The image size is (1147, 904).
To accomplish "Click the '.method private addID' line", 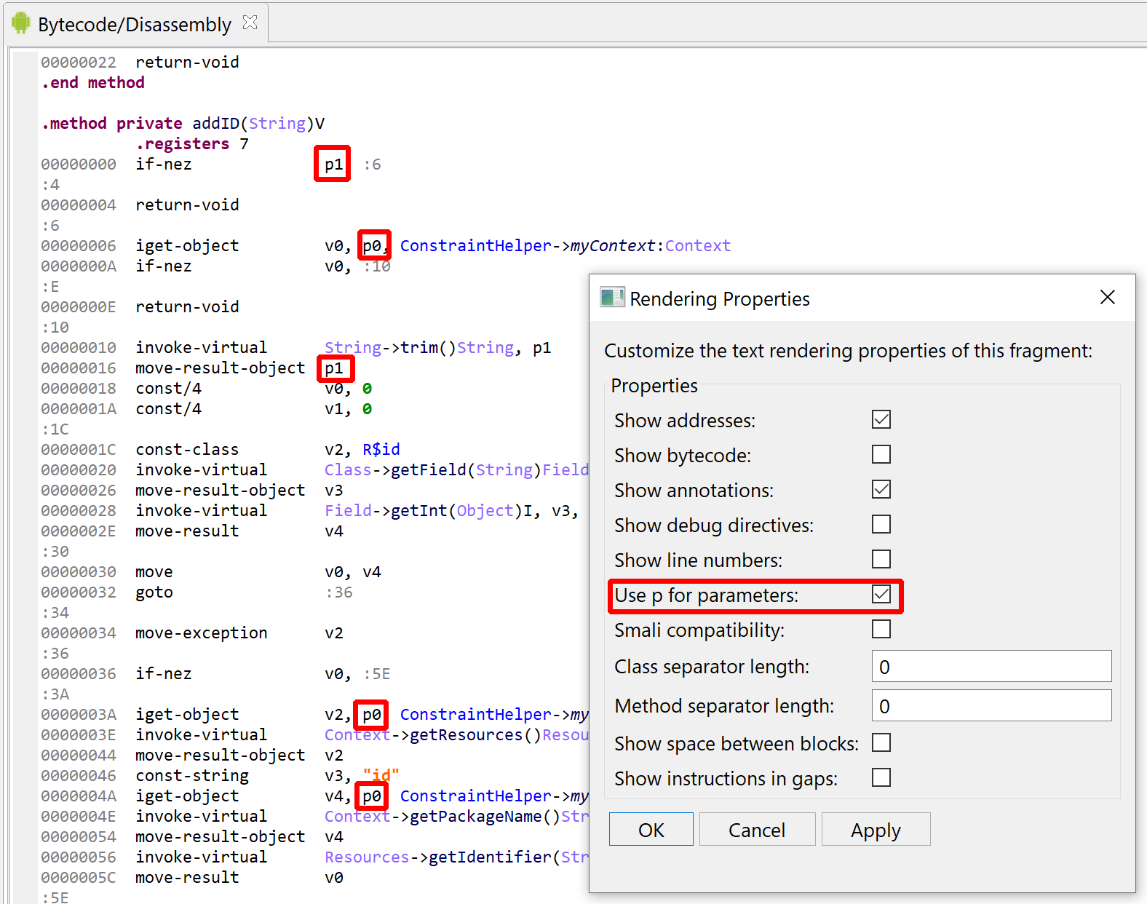I will pos(183,123).
